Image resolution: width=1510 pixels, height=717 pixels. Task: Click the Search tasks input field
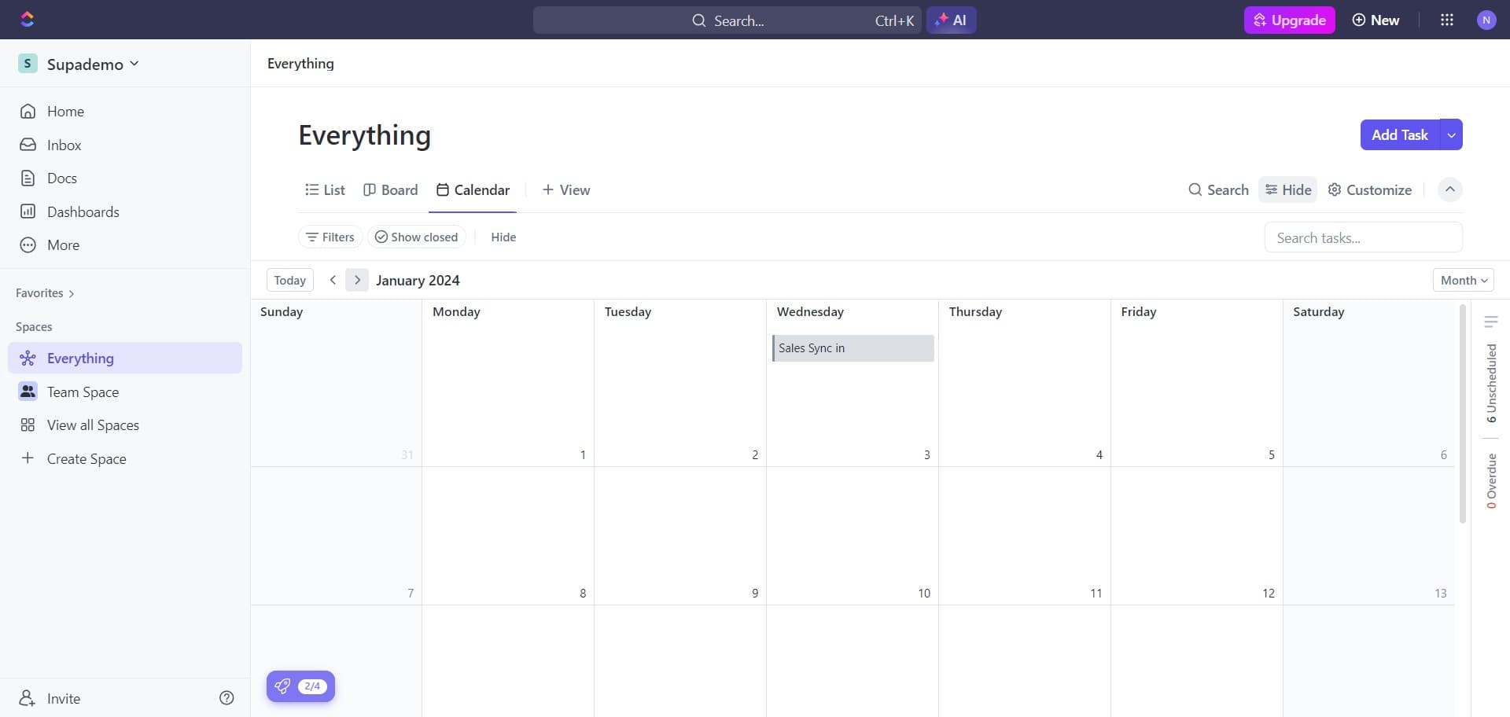tap(1363, 238)
